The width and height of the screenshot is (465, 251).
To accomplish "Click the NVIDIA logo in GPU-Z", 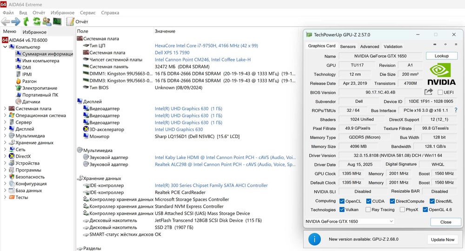I will [441, 74].
